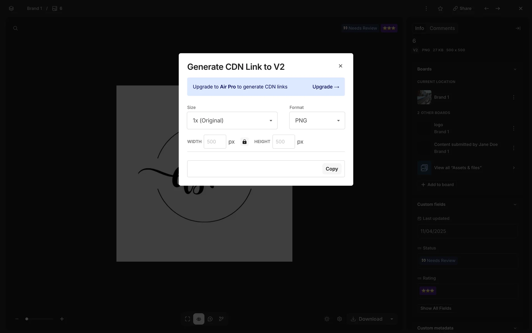Switch to the Comments tab
This screenshot has width=532, height=333.
tap(442, 28)
